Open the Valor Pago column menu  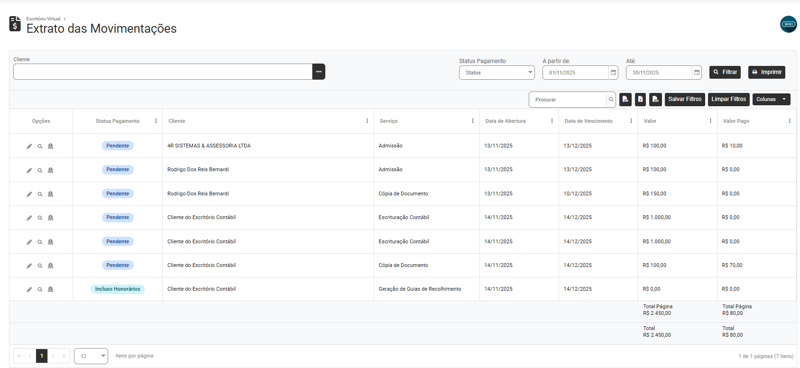click(789, 121)
